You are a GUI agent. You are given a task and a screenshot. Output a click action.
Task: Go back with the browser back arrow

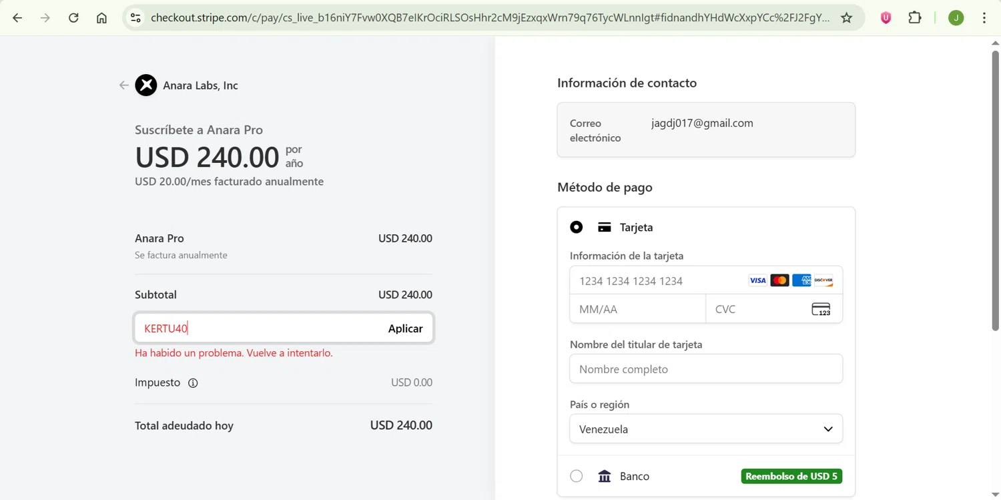(17, 18)
